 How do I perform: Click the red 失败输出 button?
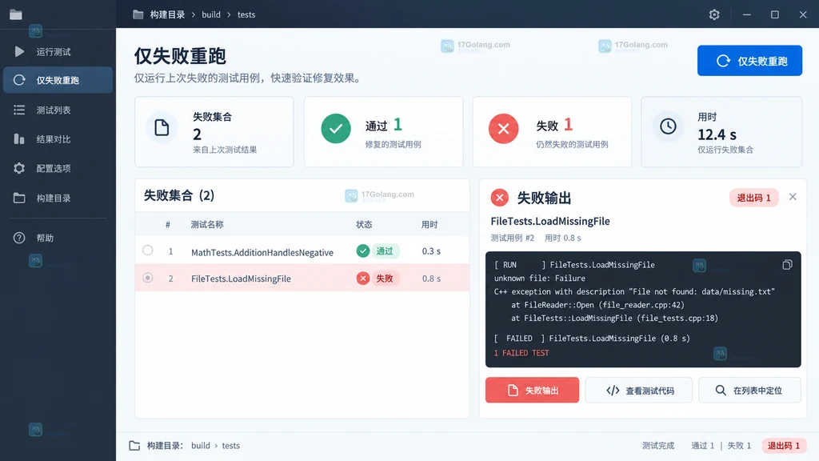tap(532, 390)
